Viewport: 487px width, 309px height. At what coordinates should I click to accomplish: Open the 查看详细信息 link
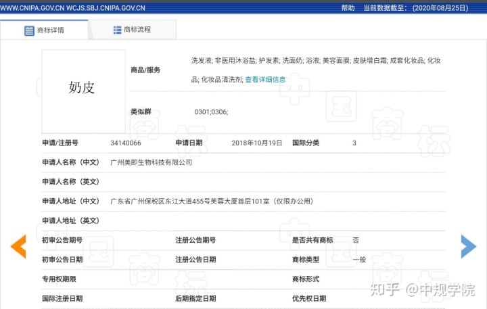click(x=265, y=80)
